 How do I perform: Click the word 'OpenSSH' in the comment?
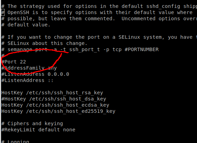point(19,12)
